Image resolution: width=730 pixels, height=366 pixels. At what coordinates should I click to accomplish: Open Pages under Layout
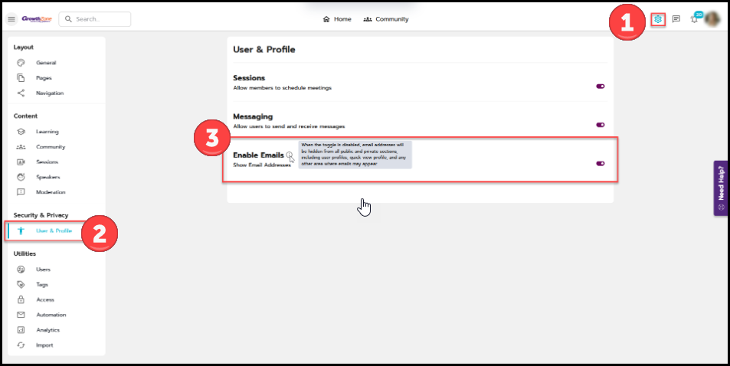point(44,78)
